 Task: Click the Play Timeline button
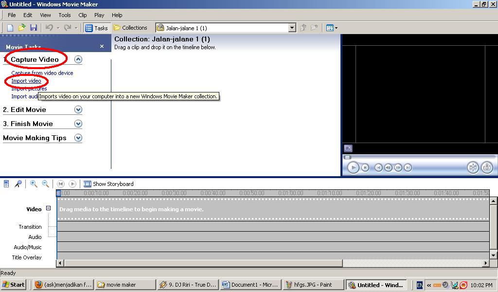click(72, 183)
